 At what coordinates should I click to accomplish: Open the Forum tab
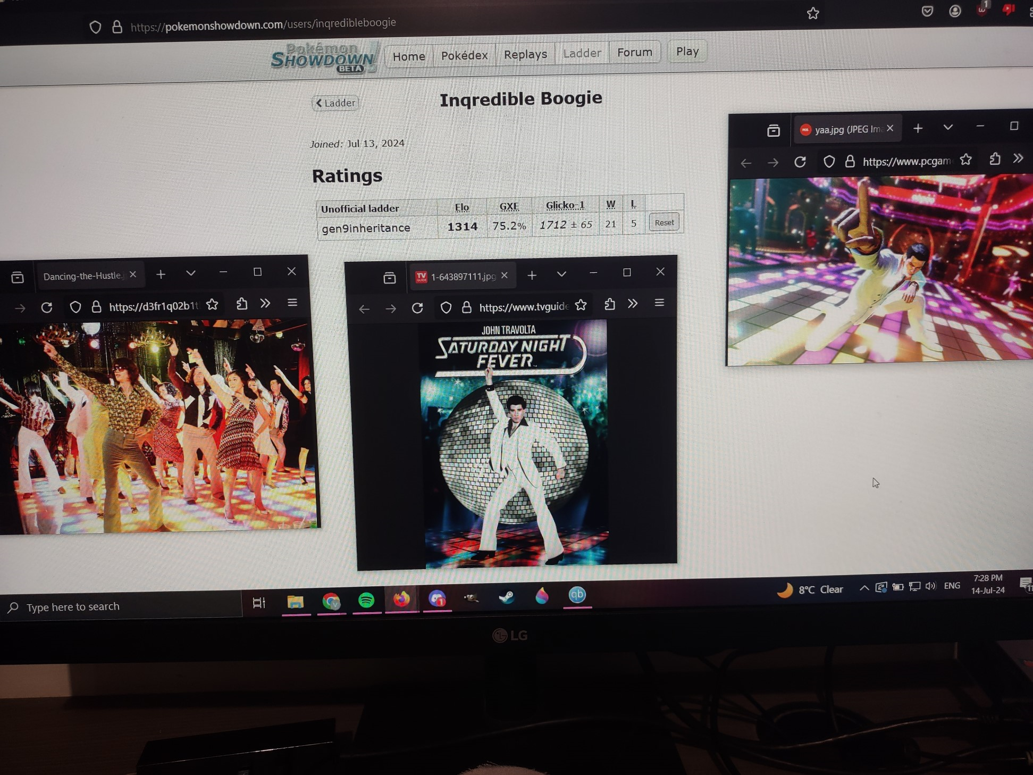[x=634, y=52]
